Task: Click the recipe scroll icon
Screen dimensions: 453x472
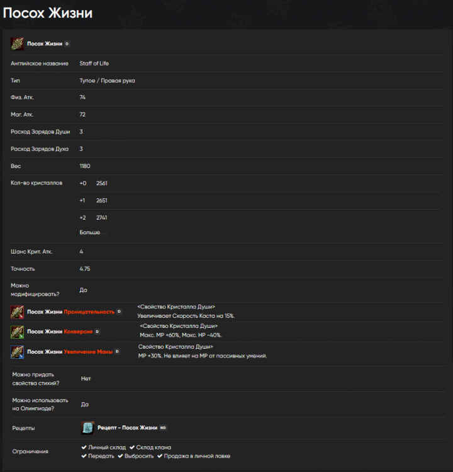Action: click(87, 428)
